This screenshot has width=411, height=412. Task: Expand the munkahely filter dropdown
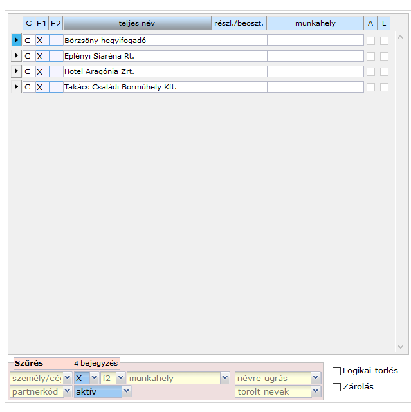coord(224,379)
